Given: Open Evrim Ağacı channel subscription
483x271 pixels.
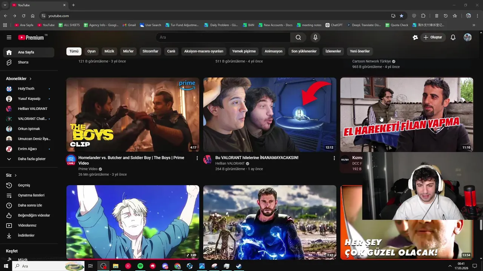Looking at the screenshot, I should pos(29,149).
